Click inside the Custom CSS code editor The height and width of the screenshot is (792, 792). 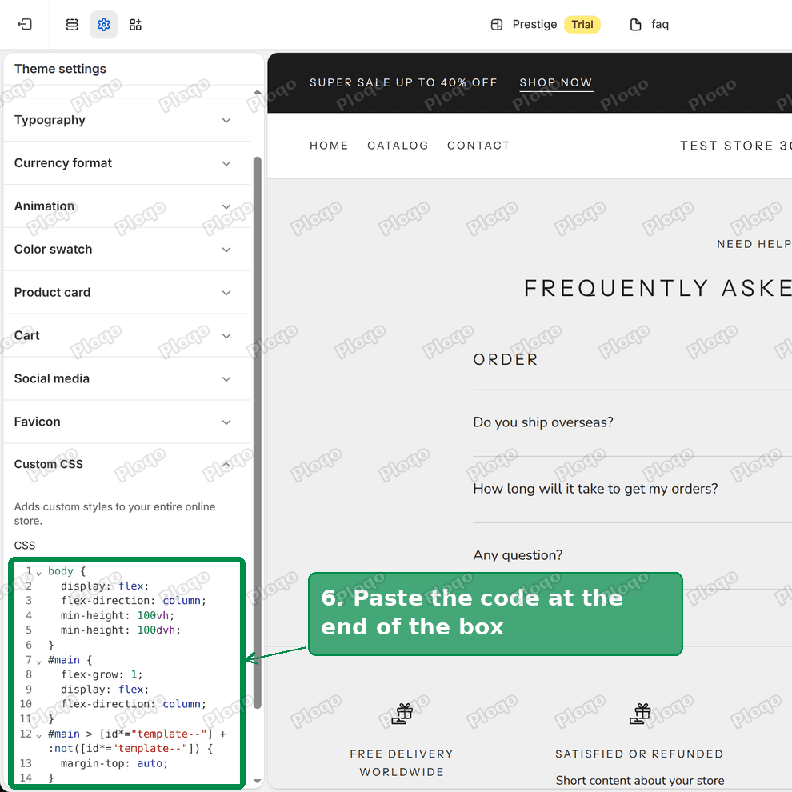pyautogui.click(x=126, y=673)
